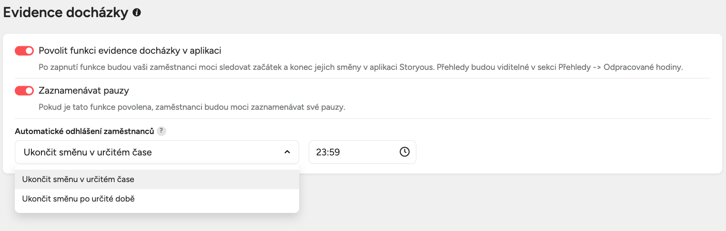Open the time picker clock icon
Screen dimensions: 726x231
[404, 152]
